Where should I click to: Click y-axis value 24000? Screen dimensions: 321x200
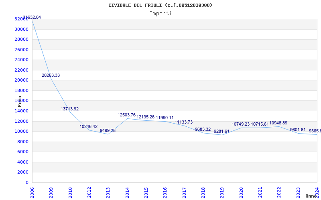tap(22, 60)
